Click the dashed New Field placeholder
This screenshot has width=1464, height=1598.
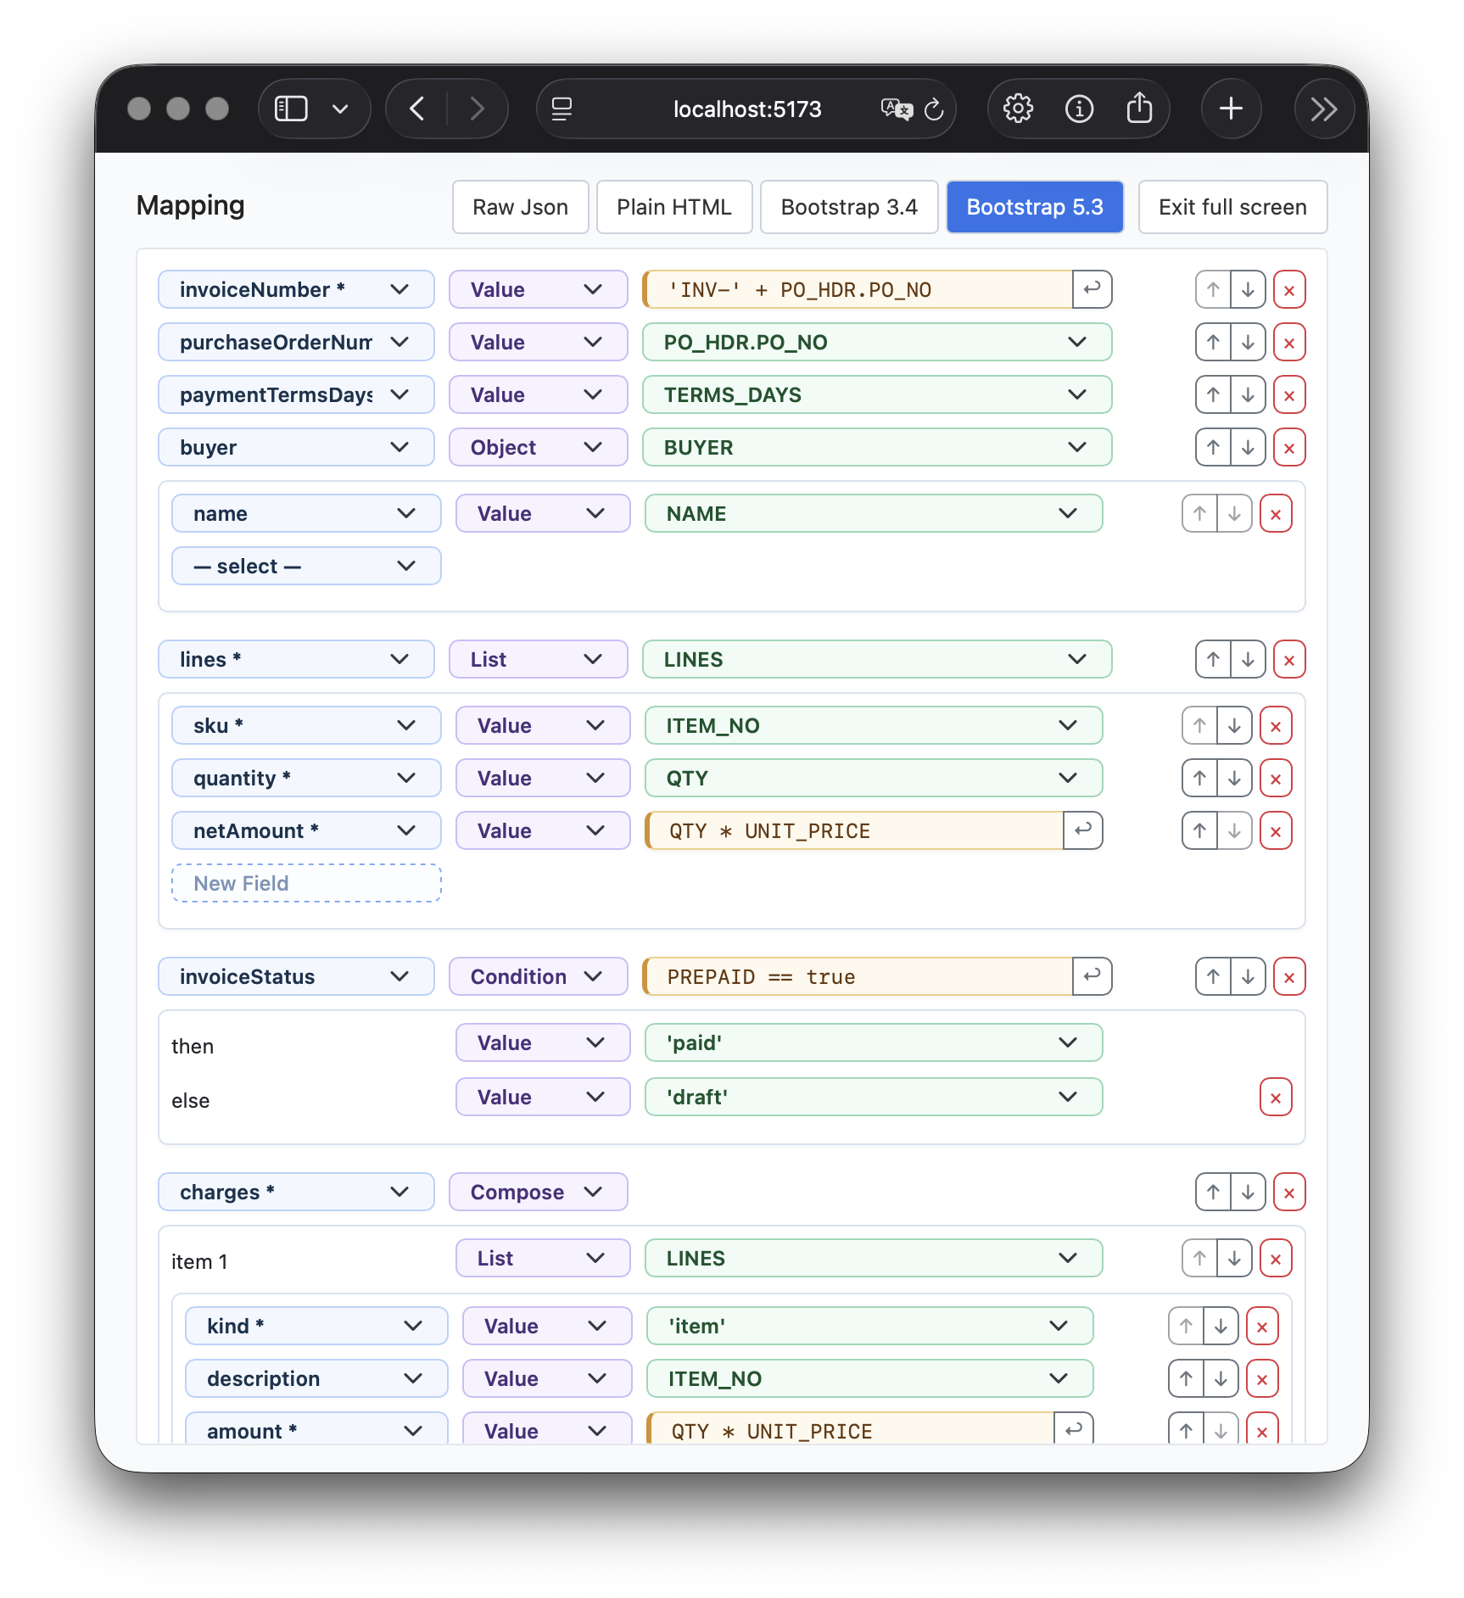coord(306,883)
